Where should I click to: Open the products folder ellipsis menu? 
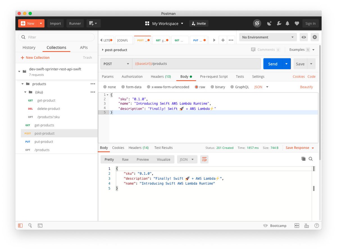93,84
